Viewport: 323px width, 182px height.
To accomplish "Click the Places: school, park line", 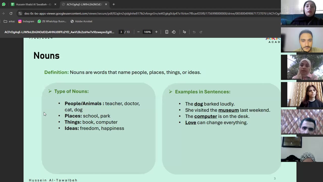I will coord(87,116).
